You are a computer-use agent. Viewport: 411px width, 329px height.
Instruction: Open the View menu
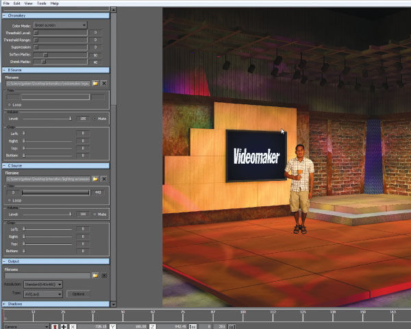(x=28, y=3)
